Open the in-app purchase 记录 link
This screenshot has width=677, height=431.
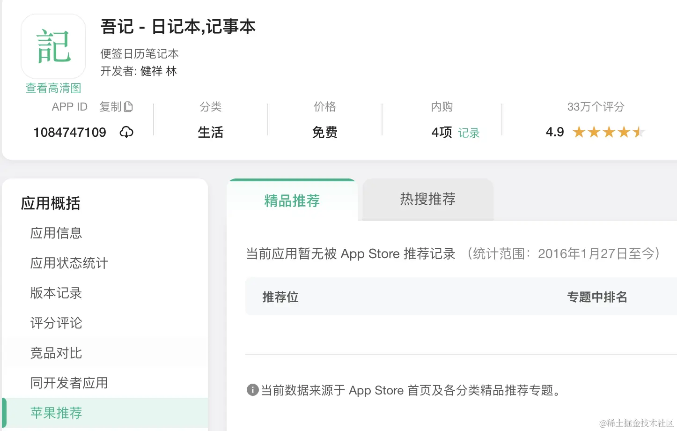469,133
